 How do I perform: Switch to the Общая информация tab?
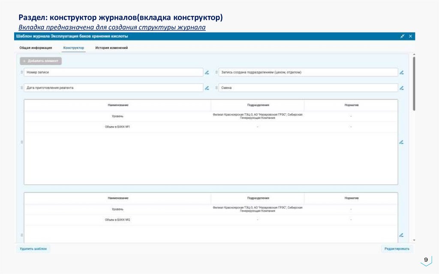click(x=36, y=48)
